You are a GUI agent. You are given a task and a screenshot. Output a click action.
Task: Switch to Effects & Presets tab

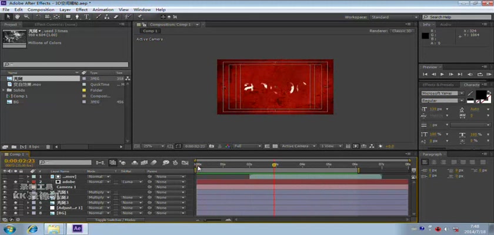(439, 85)
